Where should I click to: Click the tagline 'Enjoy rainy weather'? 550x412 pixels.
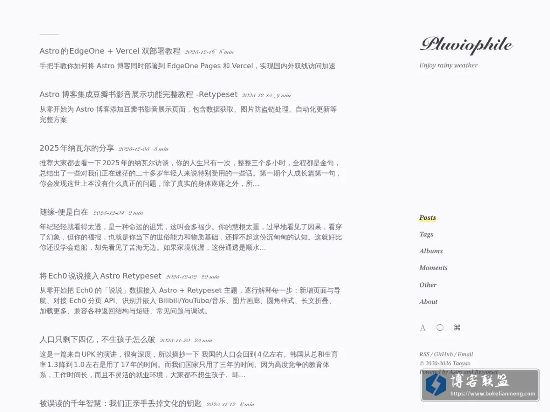pyautogui.click(x=448, y=65)
